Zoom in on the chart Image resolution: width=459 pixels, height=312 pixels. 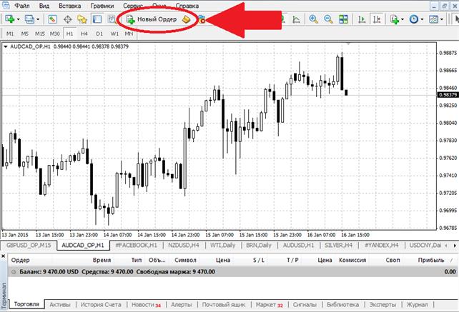[x=315, y=19]
